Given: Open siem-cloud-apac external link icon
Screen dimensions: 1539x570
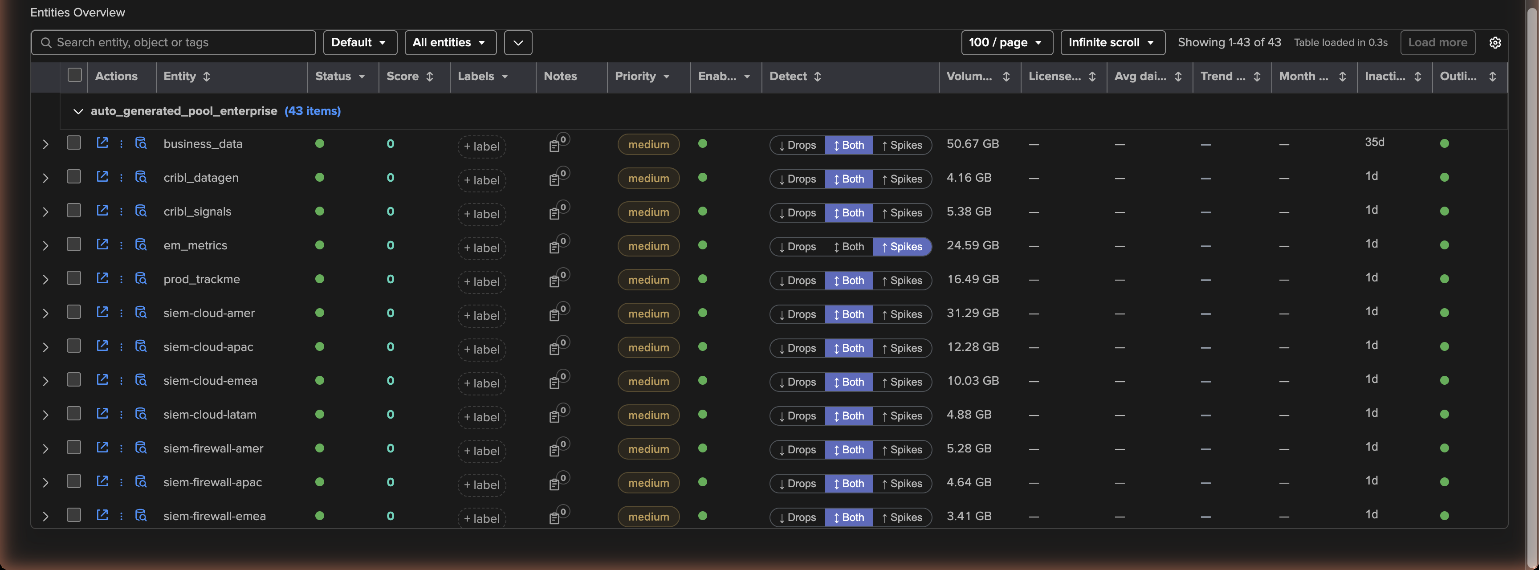Looking at the screenshot, I should [102, 346].
